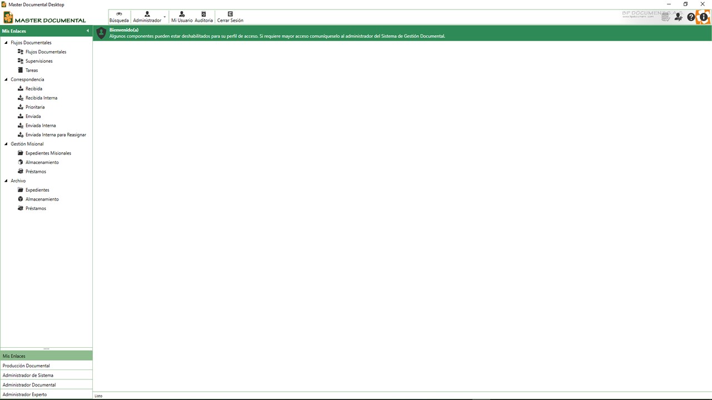
Task: Collapse the Archivo tree group
Action: pos(6,181)
